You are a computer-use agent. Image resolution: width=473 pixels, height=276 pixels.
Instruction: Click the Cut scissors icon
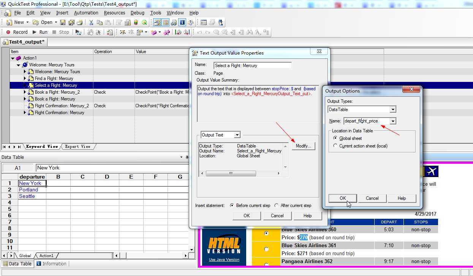tap(91, 22)
